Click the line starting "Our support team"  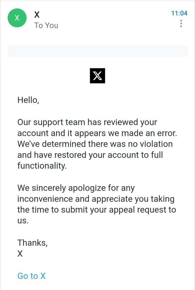pos(87,122)
